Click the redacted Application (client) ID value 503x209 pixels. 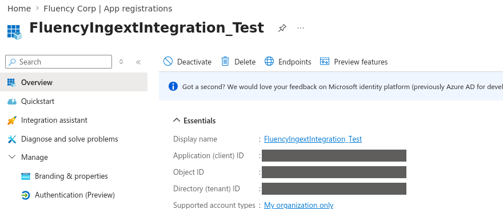click(x=334, y=155)
